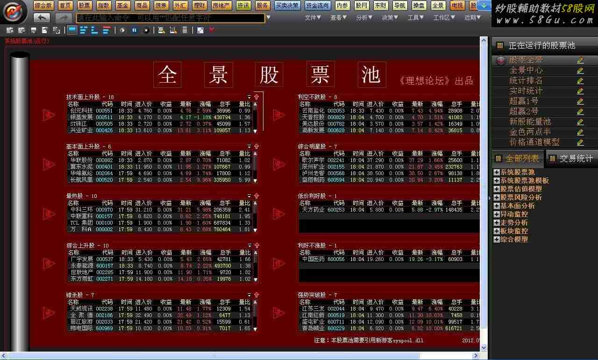The width and height of the screenshot is (598, 360).
Task: Select the red-topped layout icon
Action: click(x=107, y=30)
